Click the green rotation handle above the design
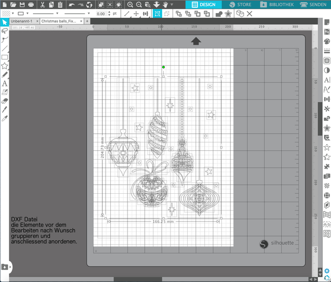The height and width of the screenshot is (282, 331). click(x=163, y=67)
